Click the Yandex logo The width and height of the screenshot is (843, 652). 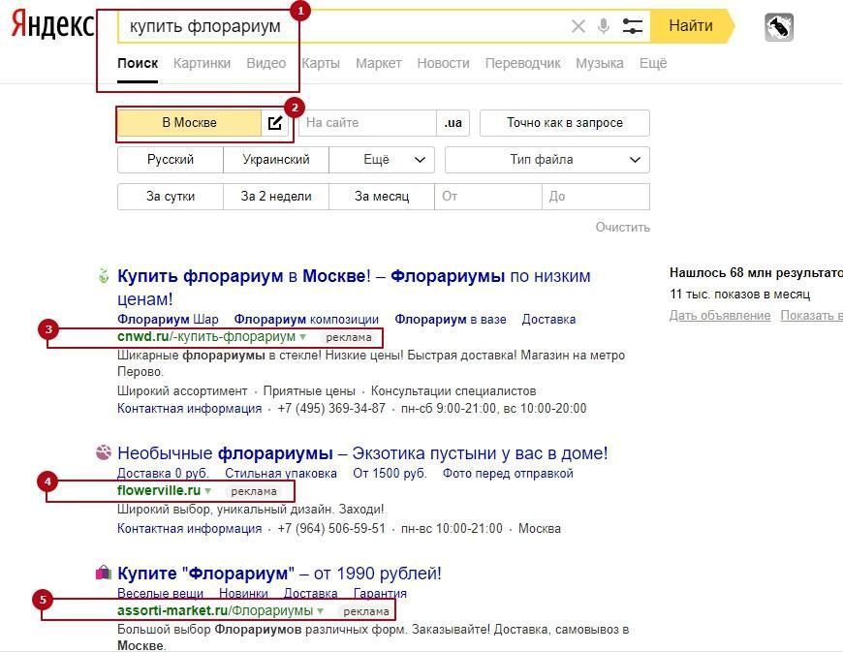52,26
